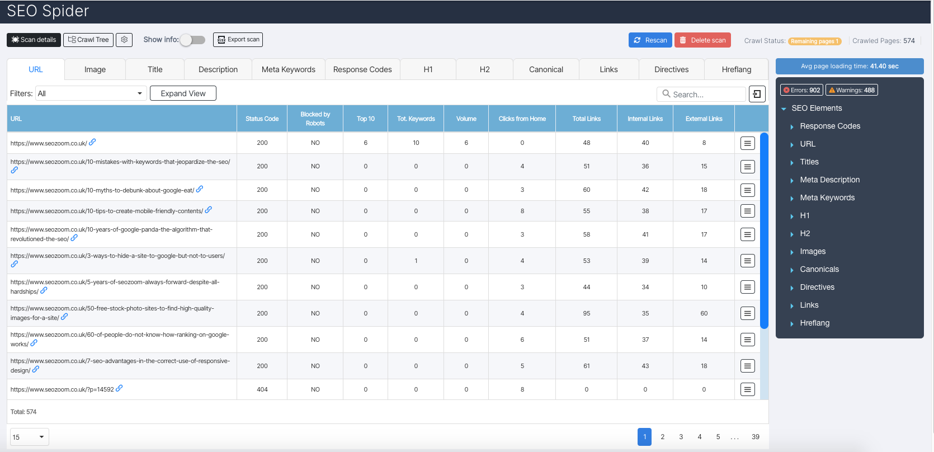Open the rows-per-page dropdown showing 15

30,437
